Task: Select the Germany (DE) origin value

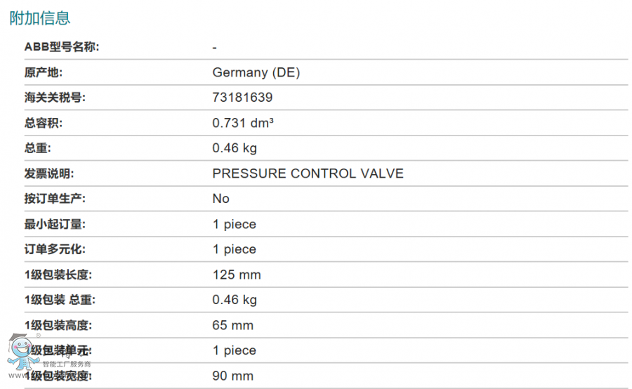Action: tap(256, 72)
